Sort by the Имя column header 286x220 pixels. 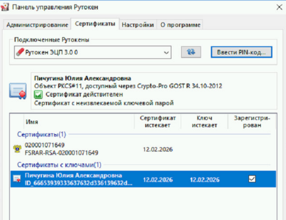(78, 122)
